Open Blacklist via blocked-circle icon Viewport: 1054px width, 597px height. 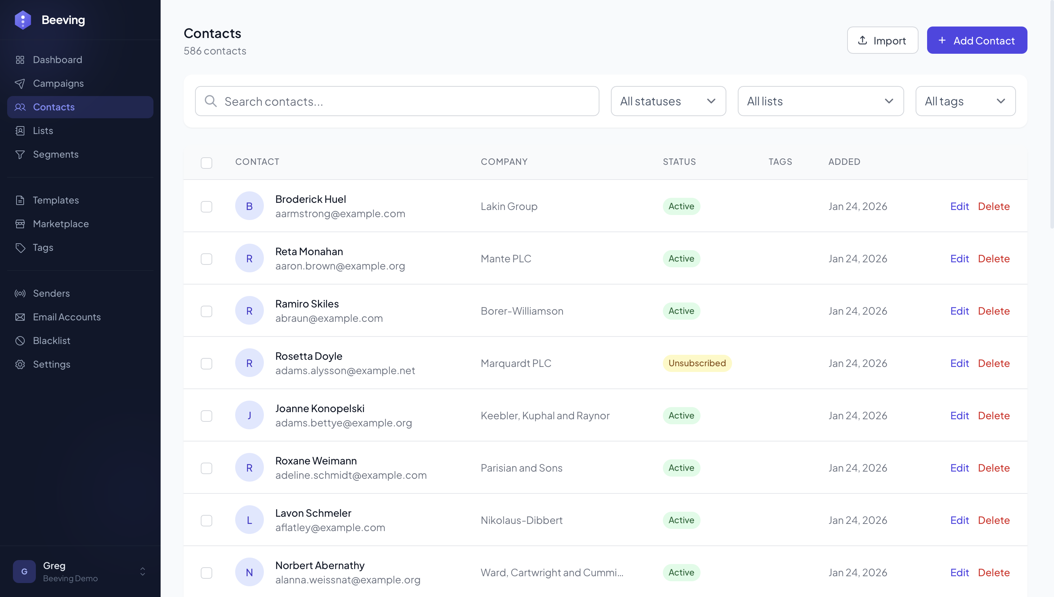tap(20, 340)
